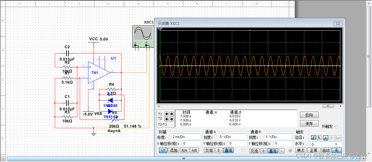Move cursor T2 left with arrow button
Screen dimensions: 372x162
pyautogui.click(x=167, y=119)
